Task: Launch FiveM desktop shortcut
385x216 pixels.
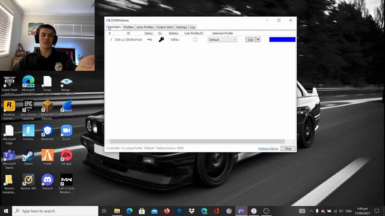Action: [x=47, y=157]
